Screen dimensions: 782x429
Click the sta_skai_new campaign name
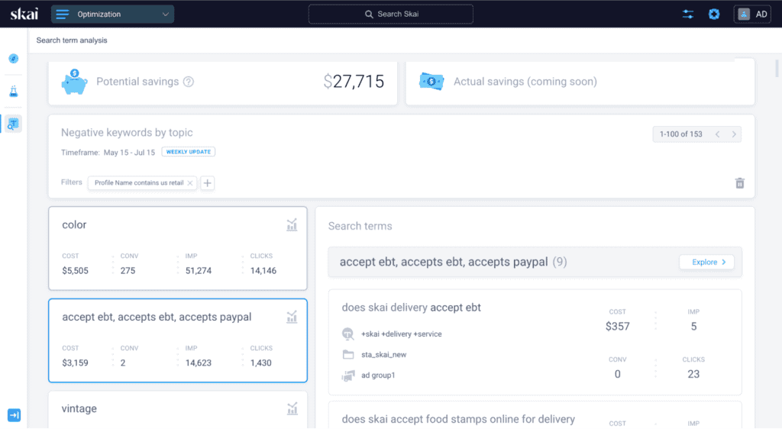tap(383, 355)
